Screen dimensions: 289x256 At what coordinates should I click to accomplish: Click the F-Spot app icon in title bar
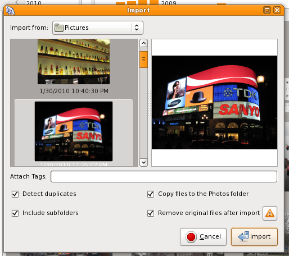[10, 10]
